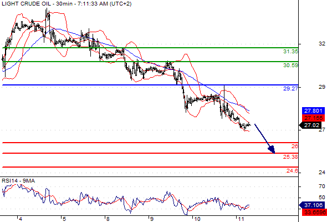The image size is (327, 222).
Task: Click the 25.38 support level label
Action: point(290,157)
